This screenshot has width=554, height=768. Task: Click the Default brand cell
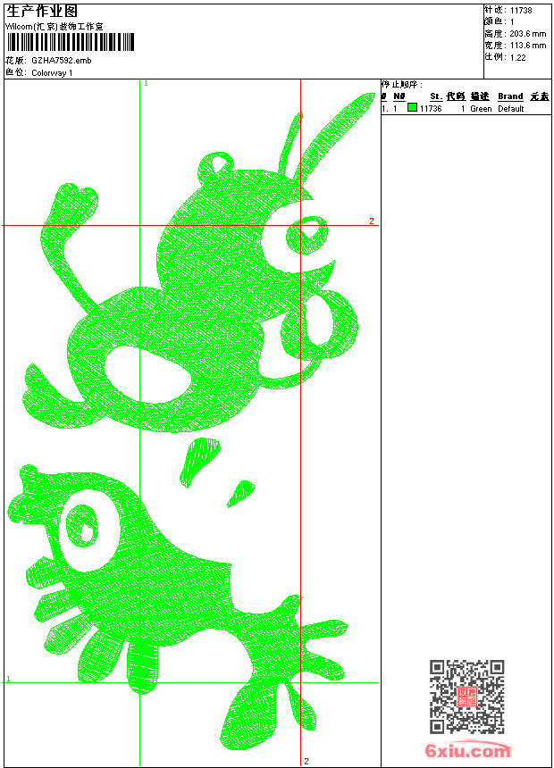click(511, 109)
